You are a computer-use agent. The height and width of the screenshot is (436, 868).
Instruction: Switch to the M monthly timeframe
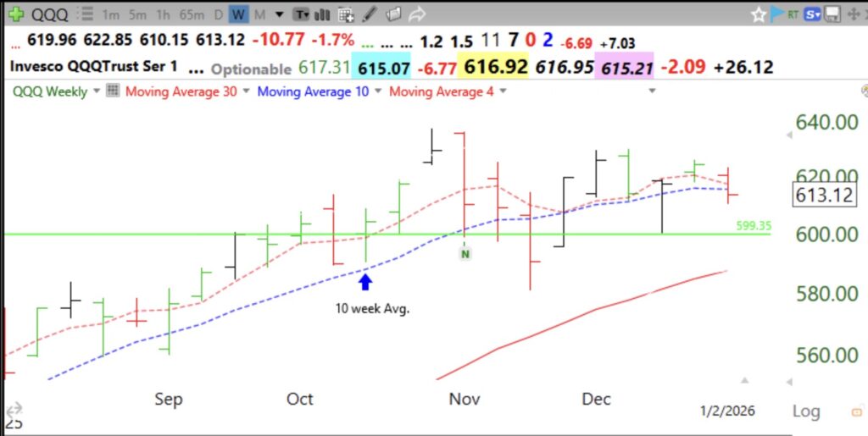(259, 15)
